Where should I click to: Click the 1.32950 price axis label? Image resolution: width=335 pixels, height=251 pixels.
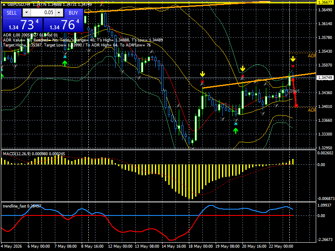(x=325, y=148)
